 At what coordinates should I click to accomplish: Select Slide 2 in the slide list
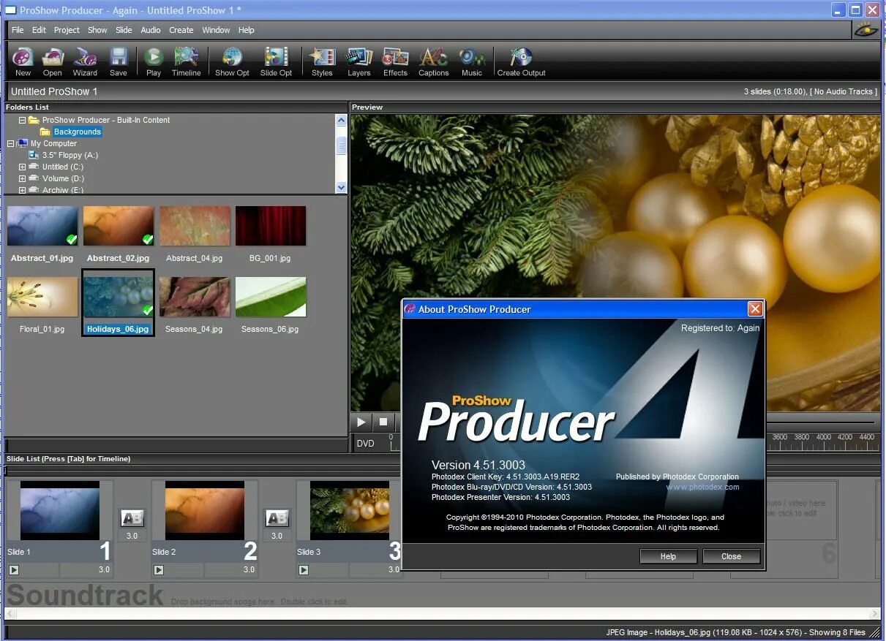click(x=204, y=510)
